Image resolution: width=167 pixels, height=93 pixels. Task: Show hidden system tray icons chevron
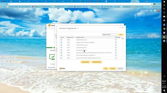coord(163,79)
